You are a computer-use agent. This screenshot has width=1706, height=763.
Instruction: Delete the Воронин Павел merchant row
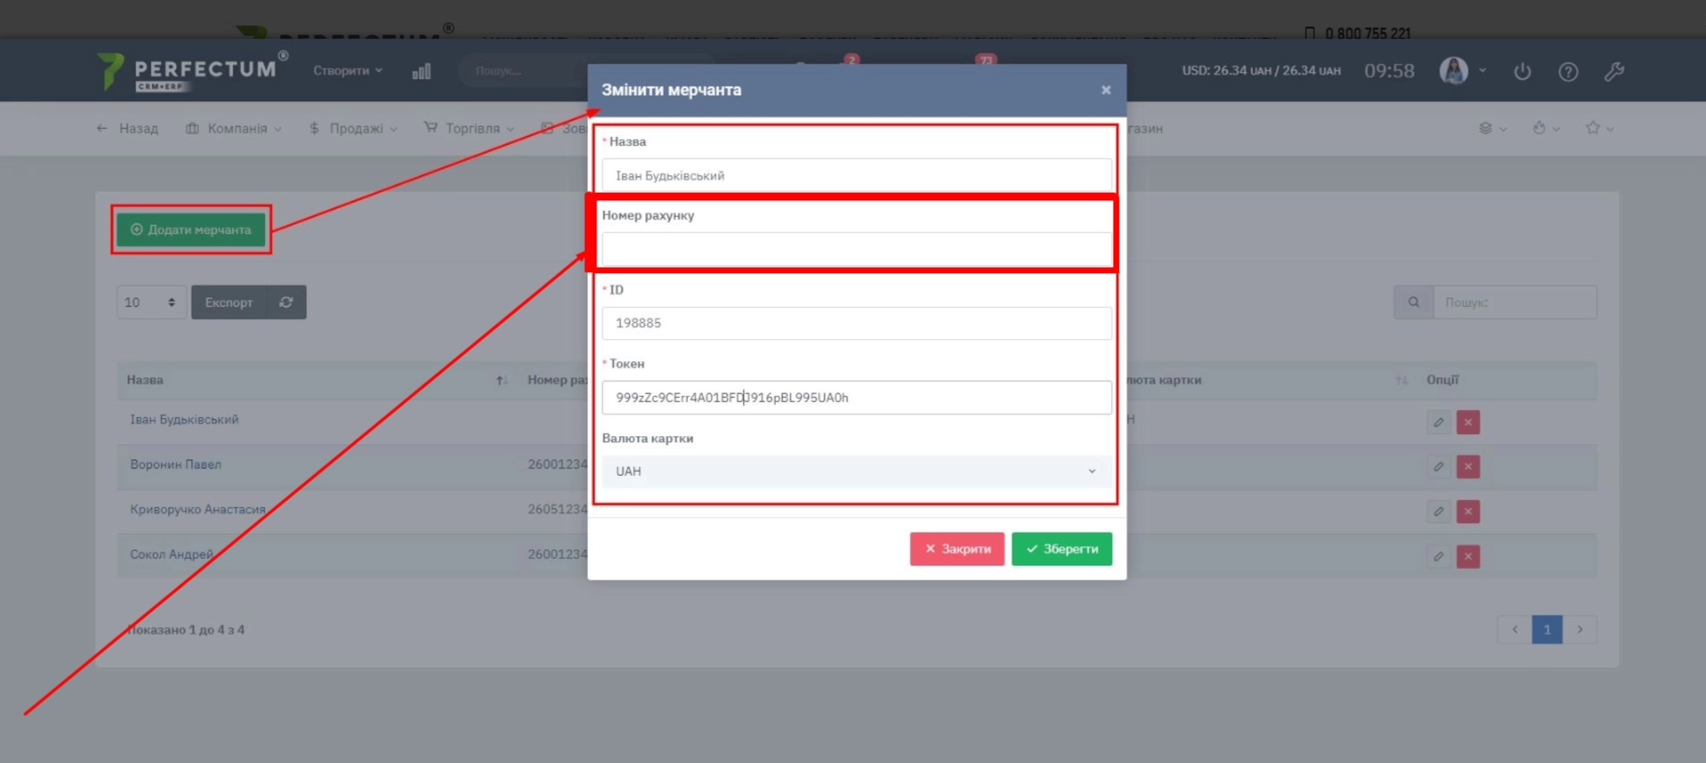(x=1468, y=466)
